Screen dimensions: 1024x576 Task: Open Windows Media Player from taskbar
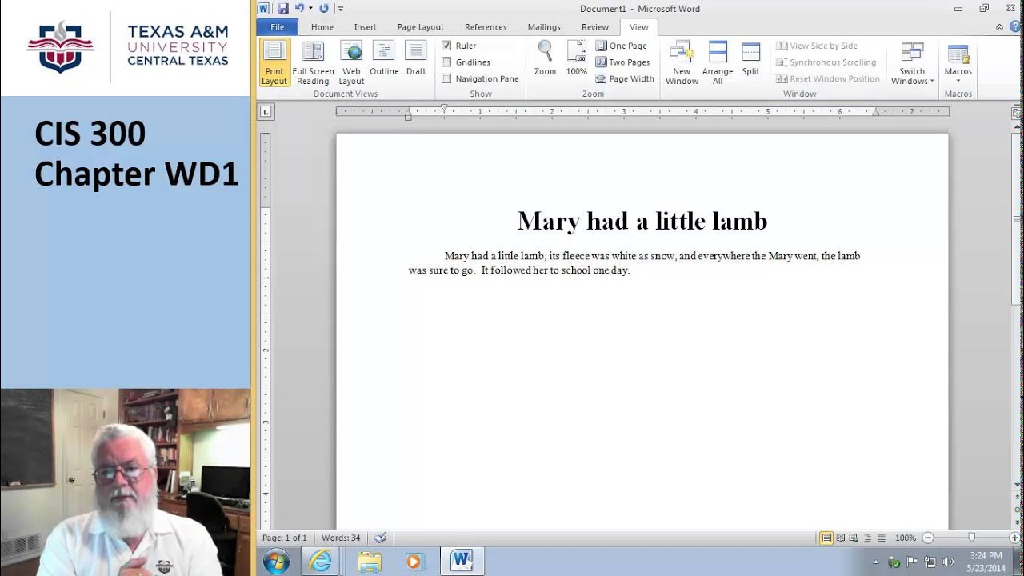(414, 562)
